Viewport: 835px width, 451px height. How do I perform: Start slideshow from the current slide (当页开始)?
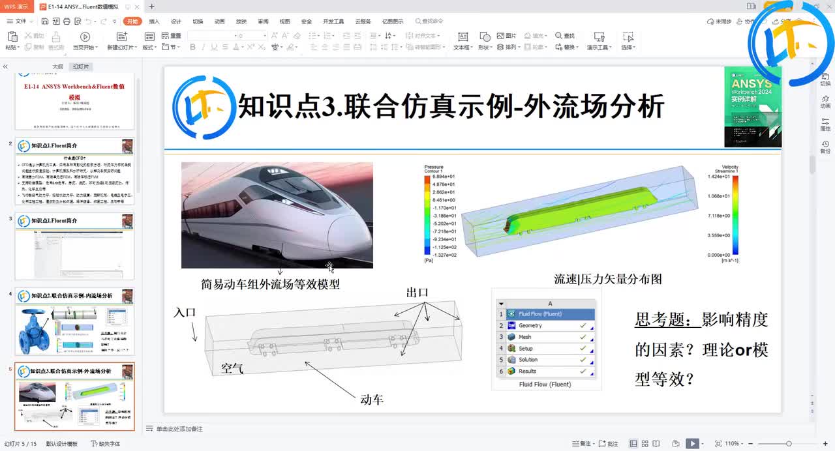click(85, 40)
